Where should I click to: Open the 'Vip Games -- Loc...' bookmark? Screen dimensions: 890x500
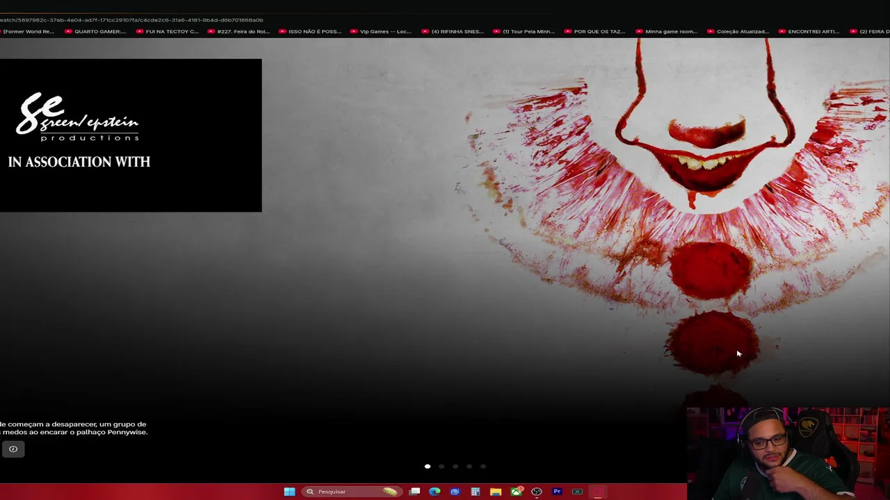coord(381,31)
